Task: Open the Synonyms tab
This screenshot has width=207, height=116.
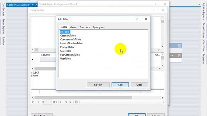Action: click(98, 27)
